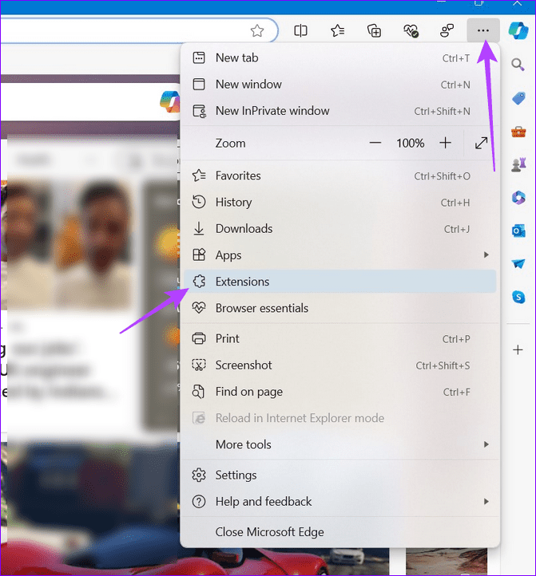536x576 pixels.
Task: Click the blurred news photo thumbnail
Action: pyautogui.click(x=70, y=244)
